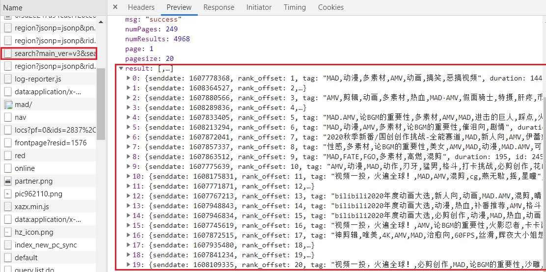The image size is (546, 272).
Task: Click the Name column header
Action: (x=13, y=8)
